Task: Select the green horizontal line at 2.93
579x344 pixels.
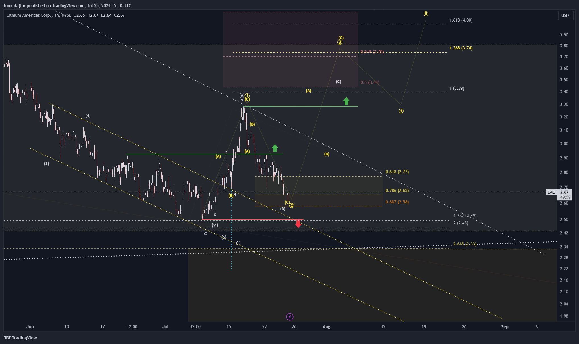Action: pos(204,154)
